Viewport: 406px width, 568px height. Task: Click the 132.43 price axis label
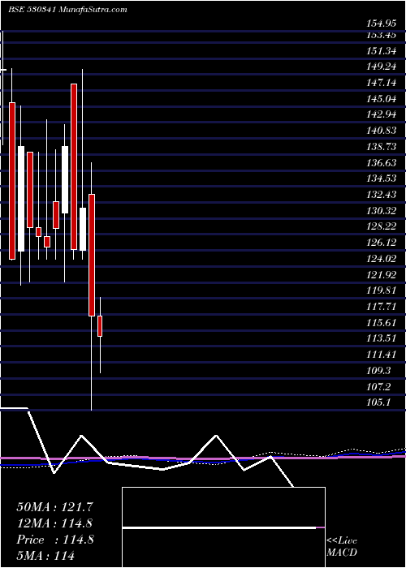click(382, 195)
